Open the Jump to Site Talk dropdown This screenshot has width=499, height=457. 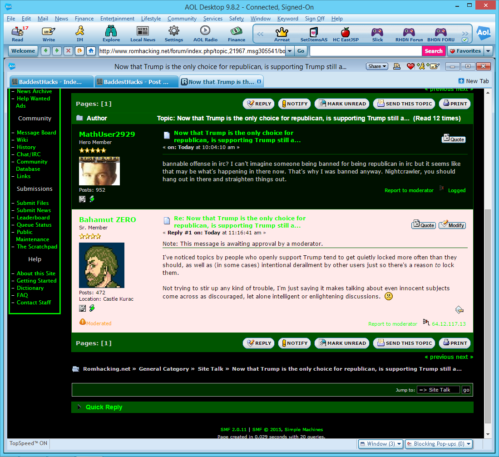click(x=438, y=390)
